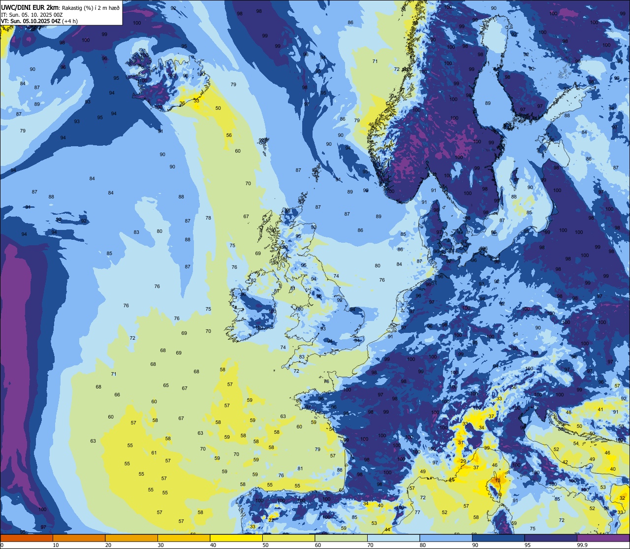The image size is (630, 549).
Task: Click the "Rakastig (%) í 2 m hæð" label
Action: pyautogui.click(x=91, y=7)
